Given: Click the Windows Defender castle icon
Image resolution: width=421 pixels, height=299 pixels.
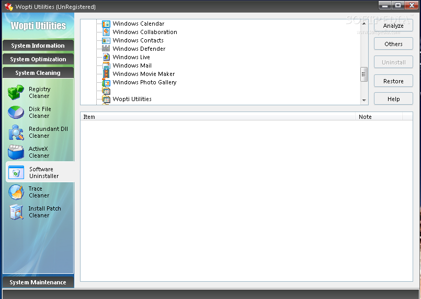Looking at the screenshot, I should pos(106,49).
